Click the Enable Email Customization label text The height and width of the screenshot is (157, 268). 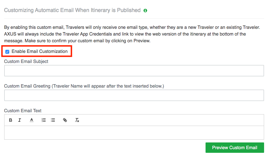pyautogui.click(x=39, y=51)
